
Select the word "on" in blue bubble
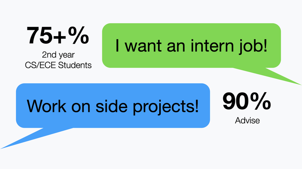click(x=81, y=107)
